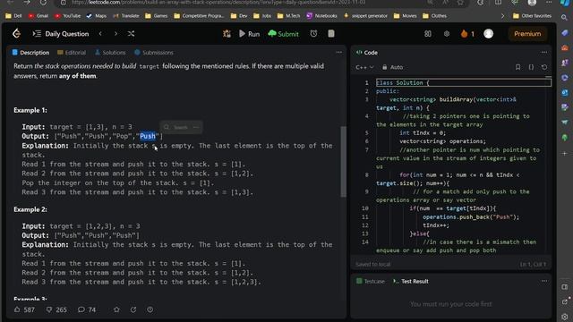The width and height of the screenshot is (573, 322).
Task: Switch to the Solutions tab
Action: [x=110, y=53]
